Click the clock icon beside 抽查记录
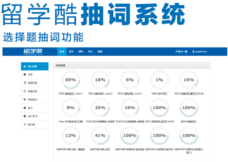 coord(25,91)
